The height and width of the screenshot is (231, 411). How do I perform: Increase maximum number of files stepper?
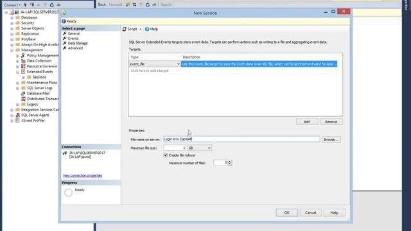tap(230, 161)
